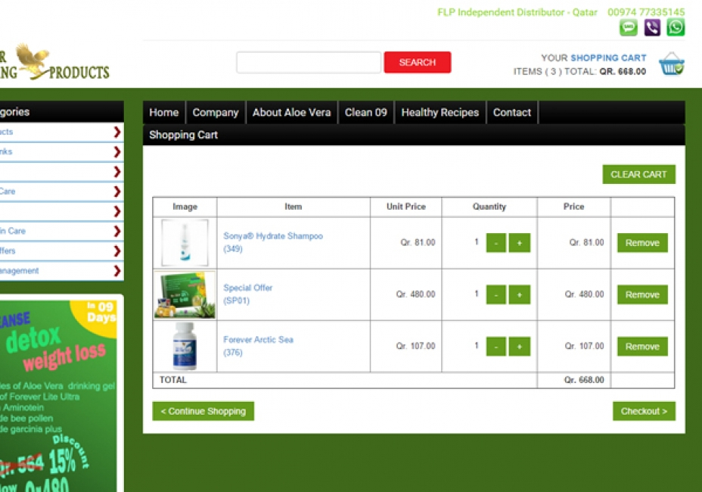Open the Special Offer (SP01) product link
Viewport: 702px width, 492px height.
point(247,294)
